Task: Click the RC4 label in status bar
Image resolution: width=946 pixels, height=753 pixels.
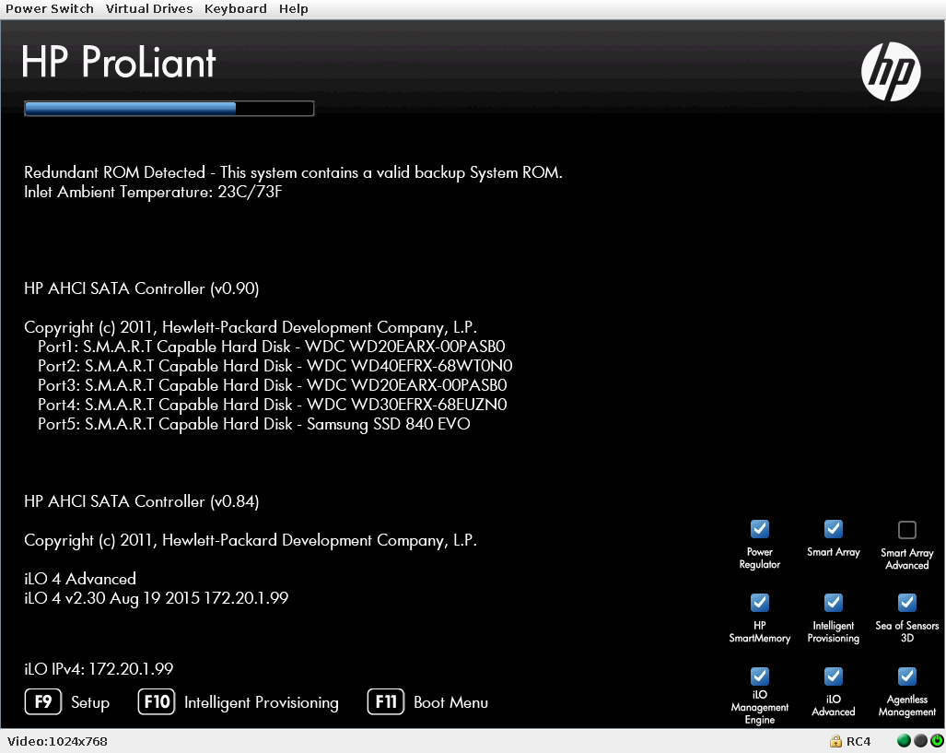Action: (858, 742)
